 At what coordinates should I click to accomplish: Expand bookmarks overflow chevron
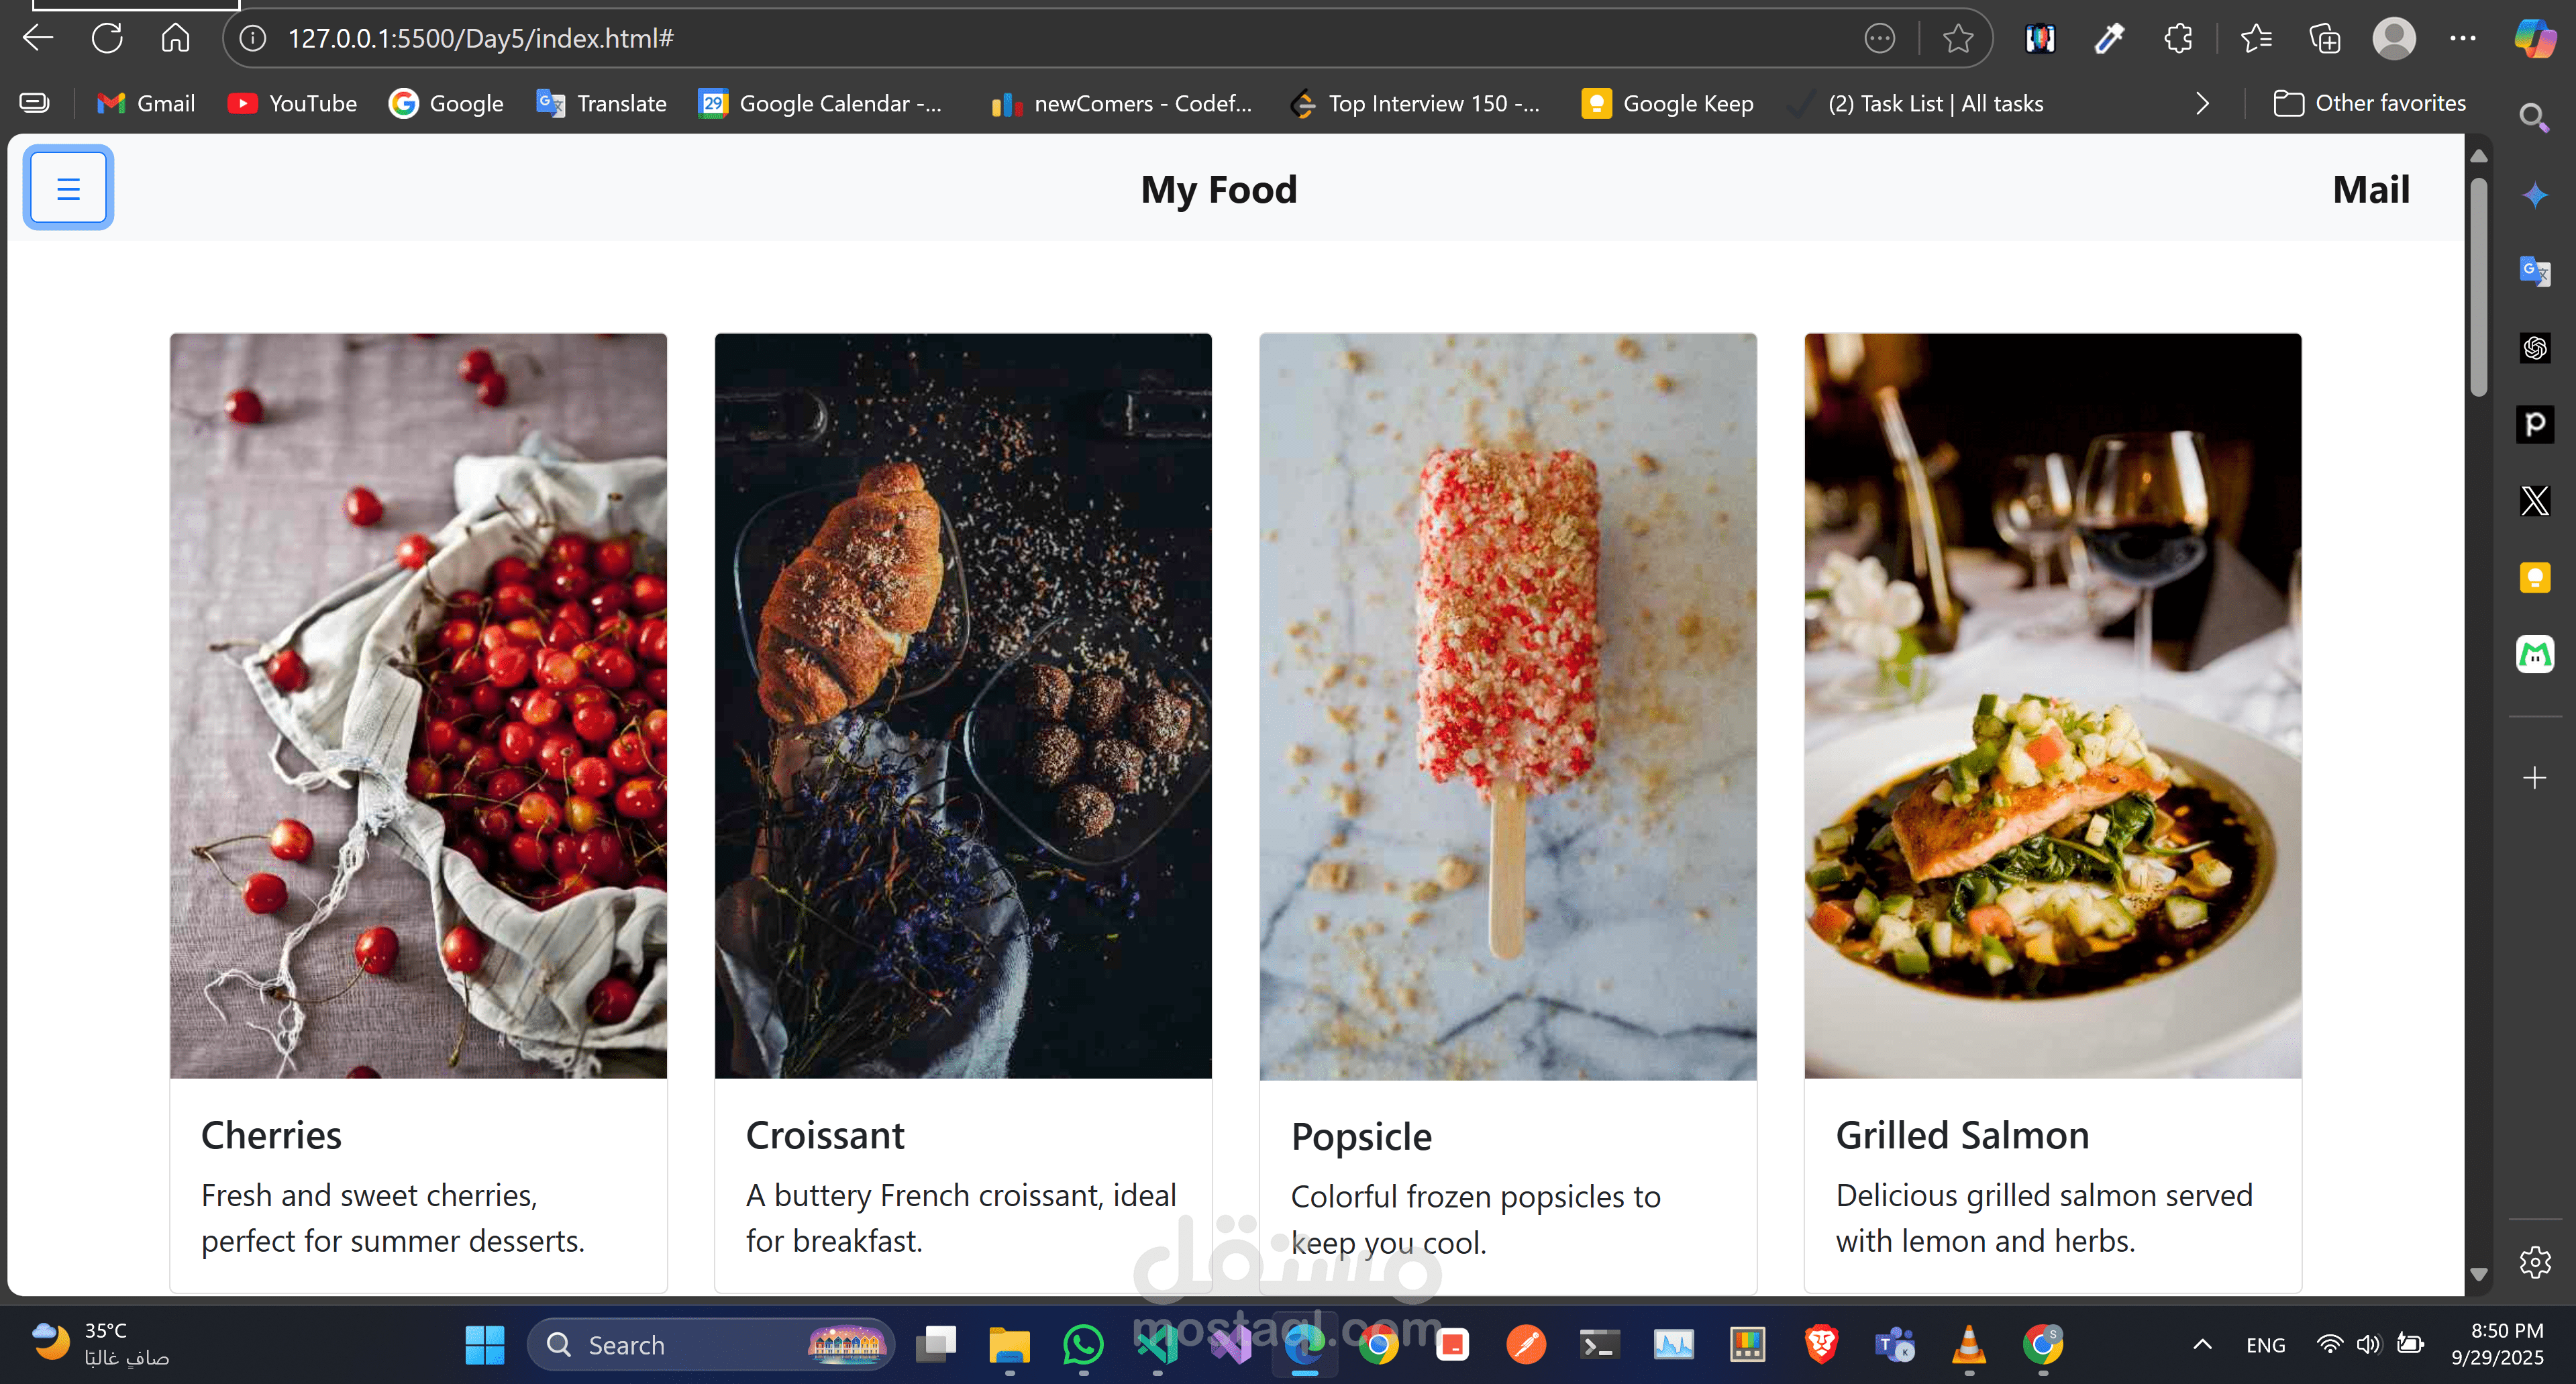pos(2202,103)
